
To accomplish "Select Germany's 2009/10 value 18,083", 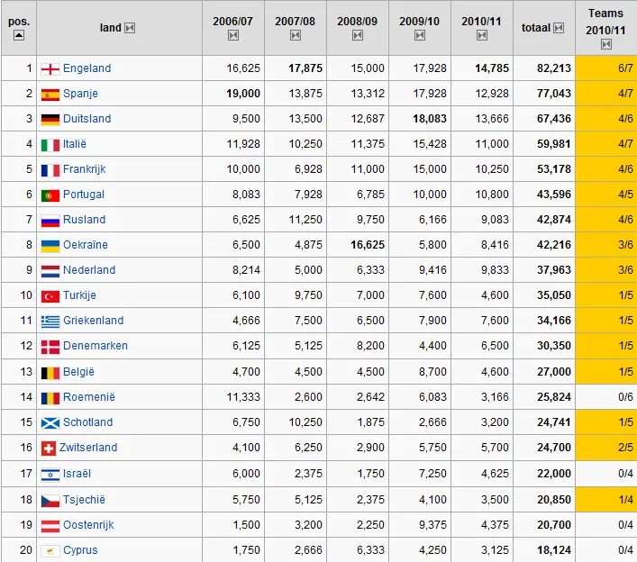I will point(430,119).
